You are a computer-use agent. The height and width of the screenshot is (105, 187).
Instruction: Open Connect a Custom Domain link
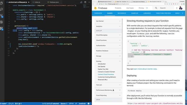[106, 72]
